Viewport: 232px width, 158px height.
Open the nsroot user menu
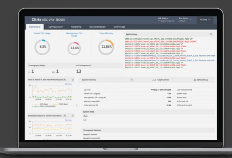coord(204,20)
